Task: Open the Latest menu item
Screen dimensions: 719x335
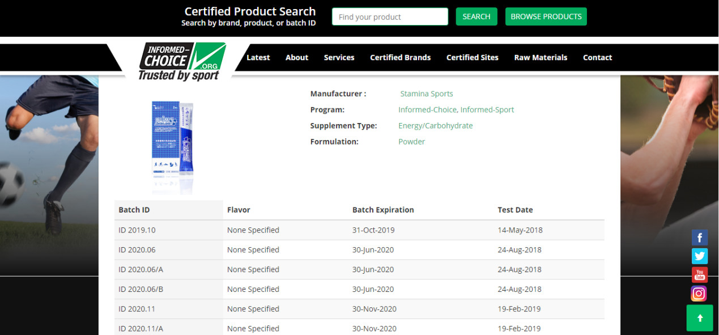Action: [258, 58]
